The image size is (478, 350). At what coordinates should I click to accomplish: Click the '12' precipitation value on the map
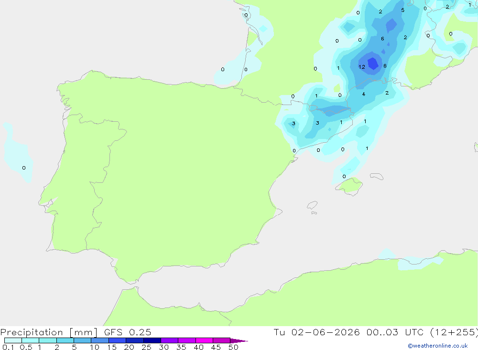tap(362, 67)
